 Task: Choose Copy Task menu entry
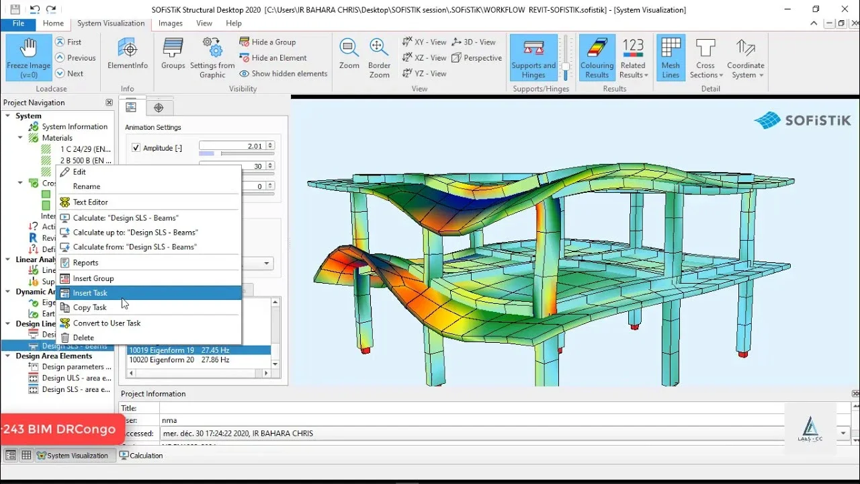tap(148, 307)
